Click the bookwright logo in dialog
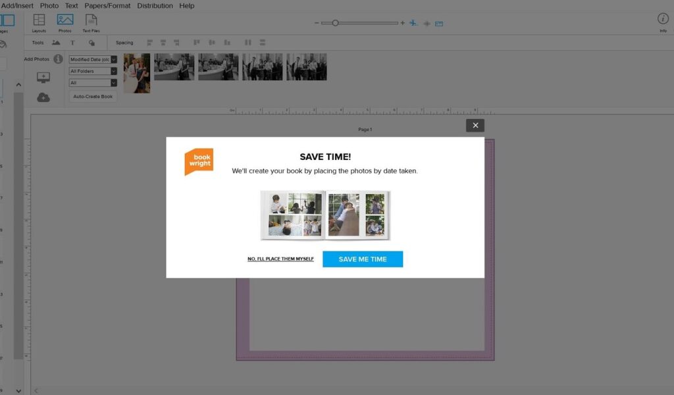The image size is (674, 395). click(x=199, y=161)
